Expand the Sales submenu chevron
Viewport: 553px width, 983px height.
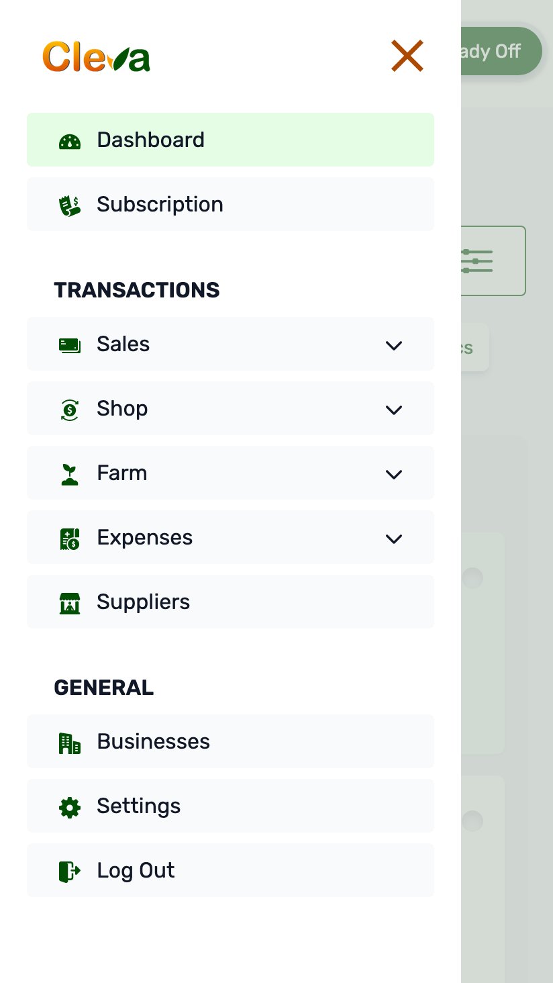394,345
